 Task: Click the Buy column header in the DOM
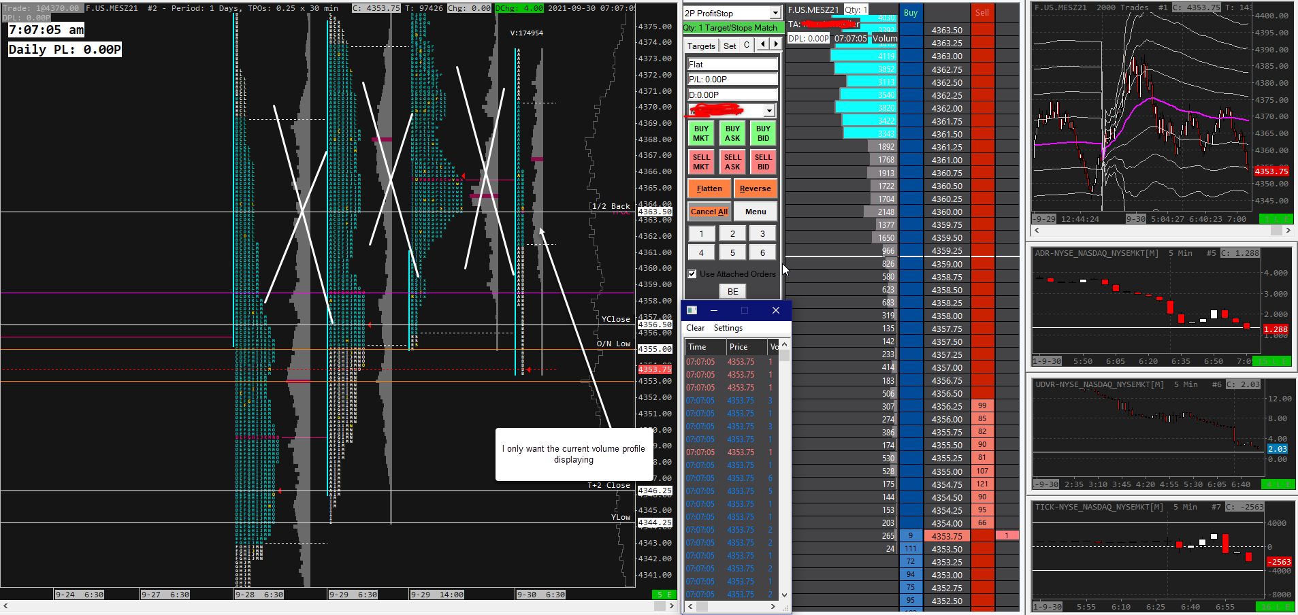(911, 12)
